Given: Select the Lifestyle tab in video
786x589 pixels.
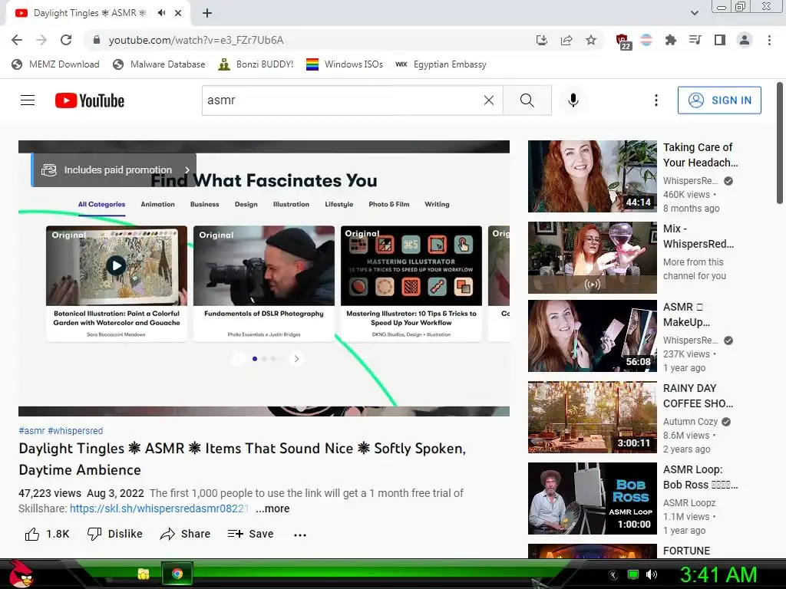Looking at the screenshot, I should pyautogui.click(x=339, y=204).
